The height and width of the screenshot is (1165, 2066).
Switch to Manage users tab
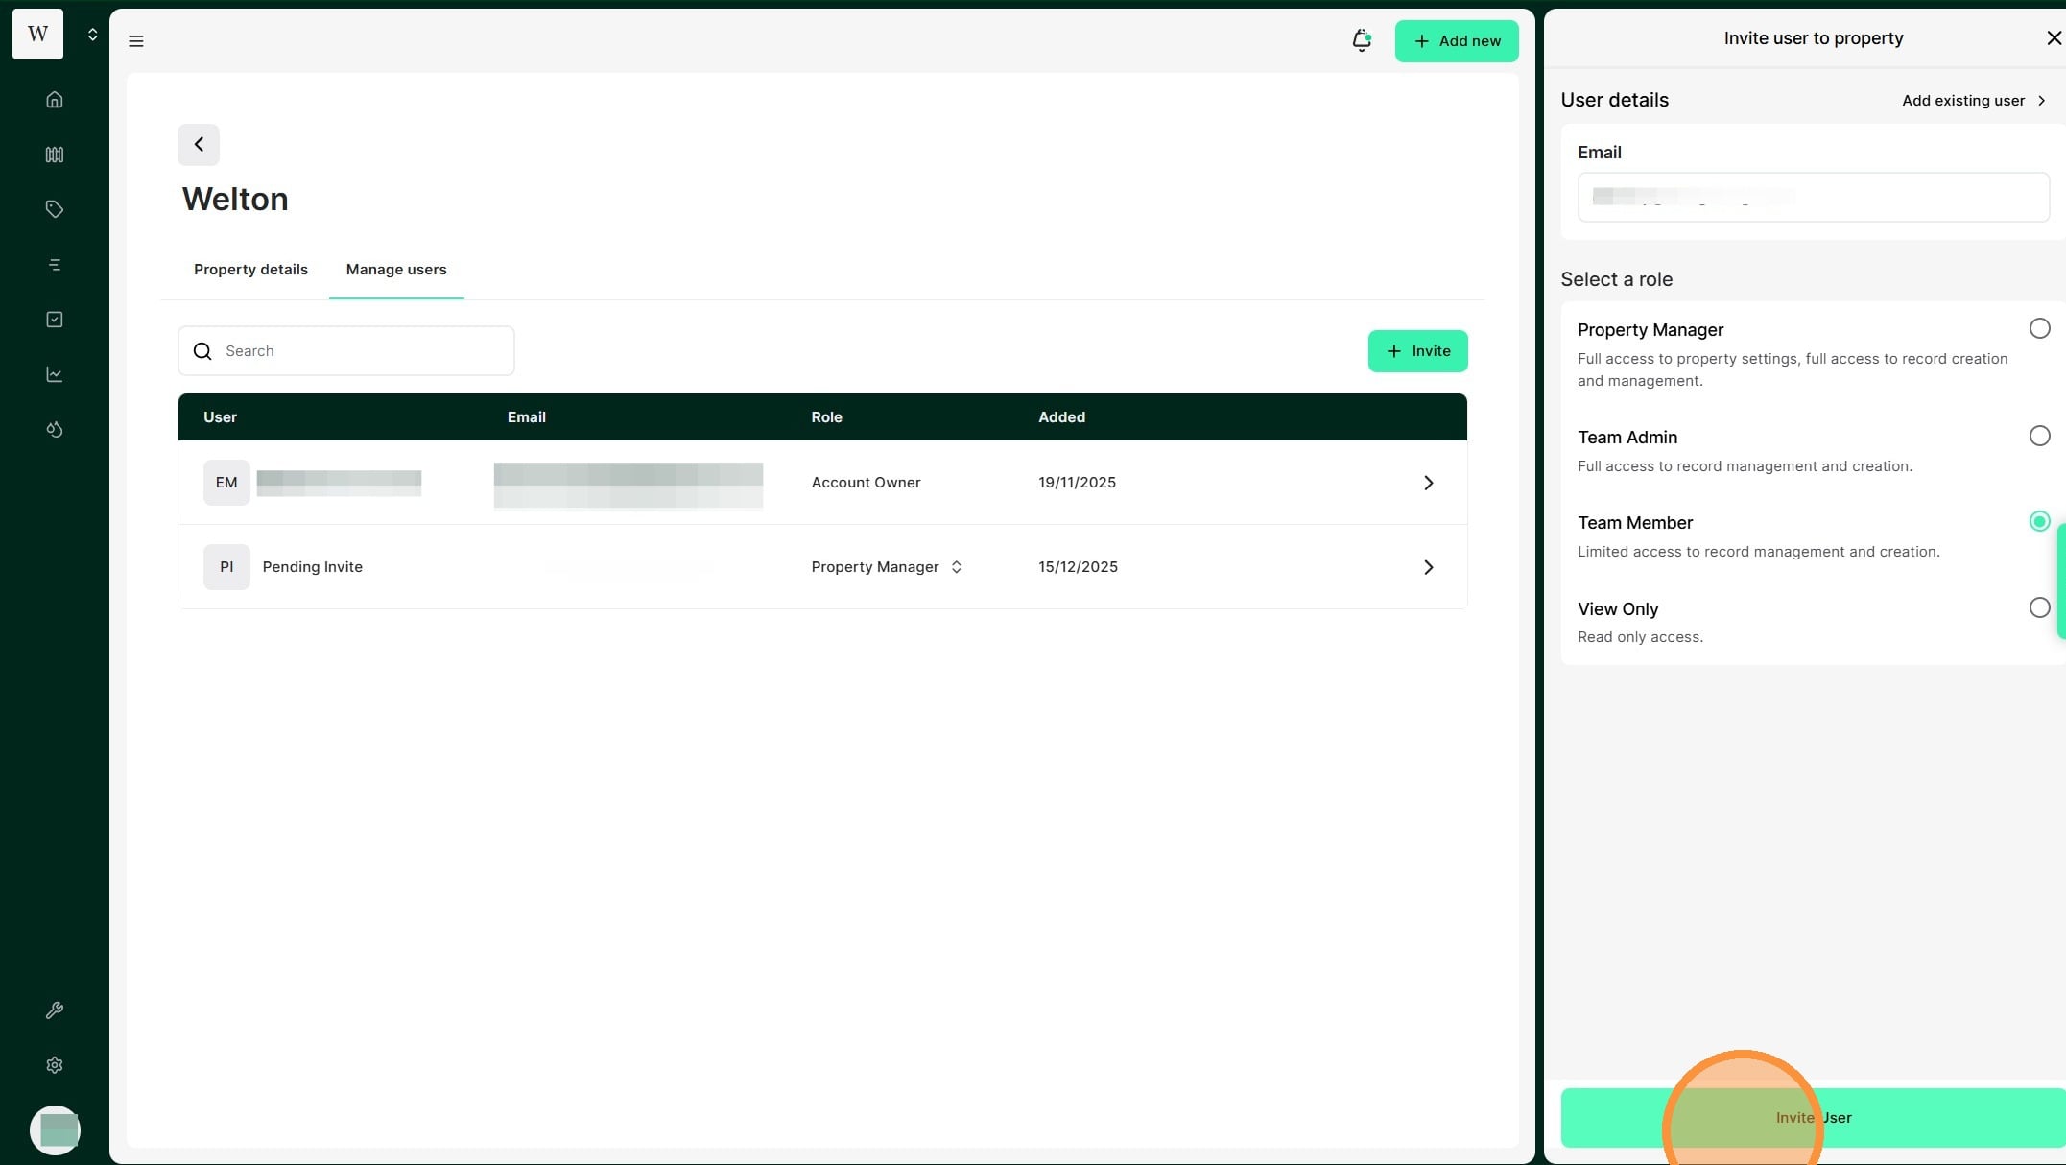pos(395,270)
